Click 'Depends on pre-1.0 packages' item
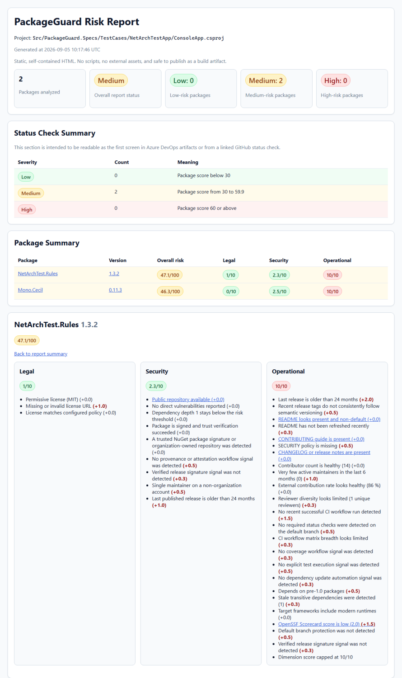Screen dimensions: 402x678 319,591
